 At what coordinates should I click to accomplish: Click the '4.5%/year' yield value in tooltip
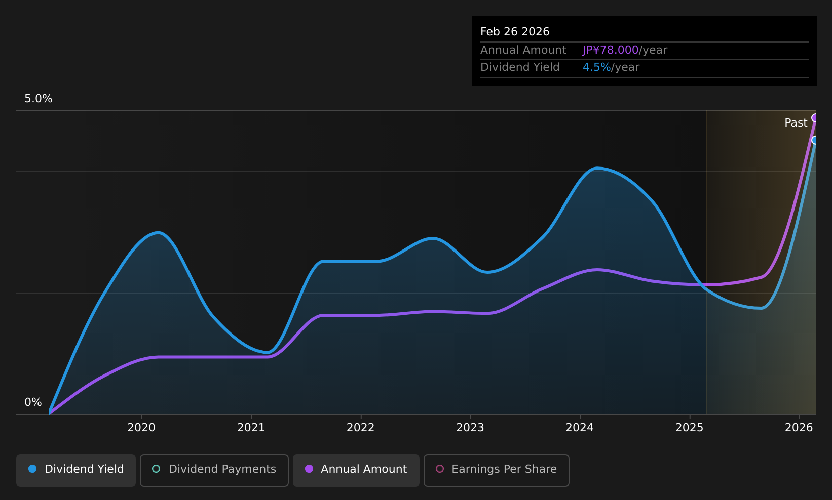coord(611,67)
